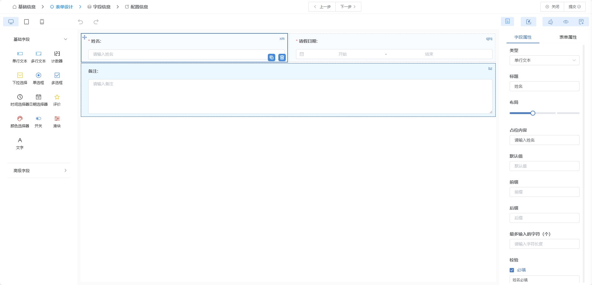
Task: Select the 请假日期 field label
Action: [308, 41]
